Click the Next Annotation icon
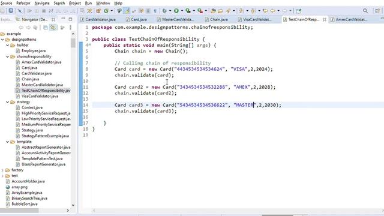The height and width of the screenshot is (216, 384). (x=241, y=11)
